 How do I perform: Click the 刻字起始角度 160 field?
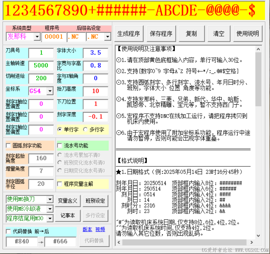[x=41, y=158]
